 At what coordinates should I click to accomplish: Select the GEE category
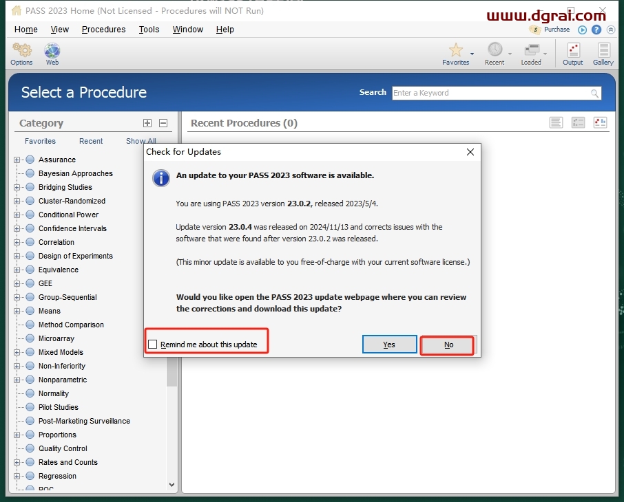pos(45,283)
